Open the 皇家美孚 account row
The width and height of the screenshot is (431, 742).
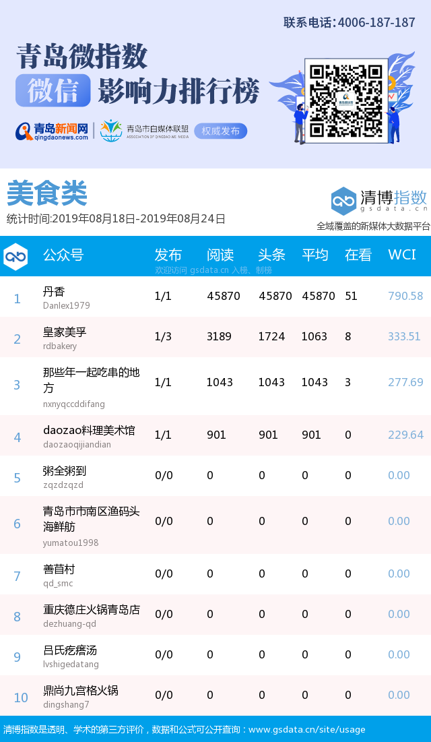(65, 332)
